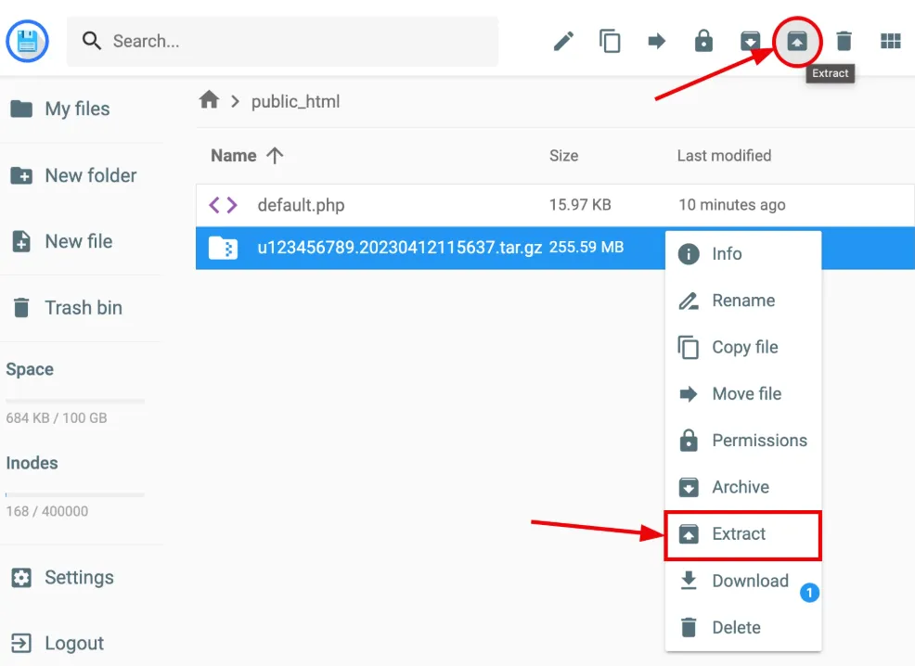
Task: Go to home via breadcrumb house icon
Action: click(209, 100)
